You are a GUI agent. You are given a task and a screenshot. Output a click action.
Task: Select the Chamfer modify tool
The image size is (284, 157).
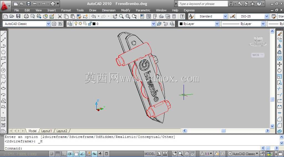[280, 119]
